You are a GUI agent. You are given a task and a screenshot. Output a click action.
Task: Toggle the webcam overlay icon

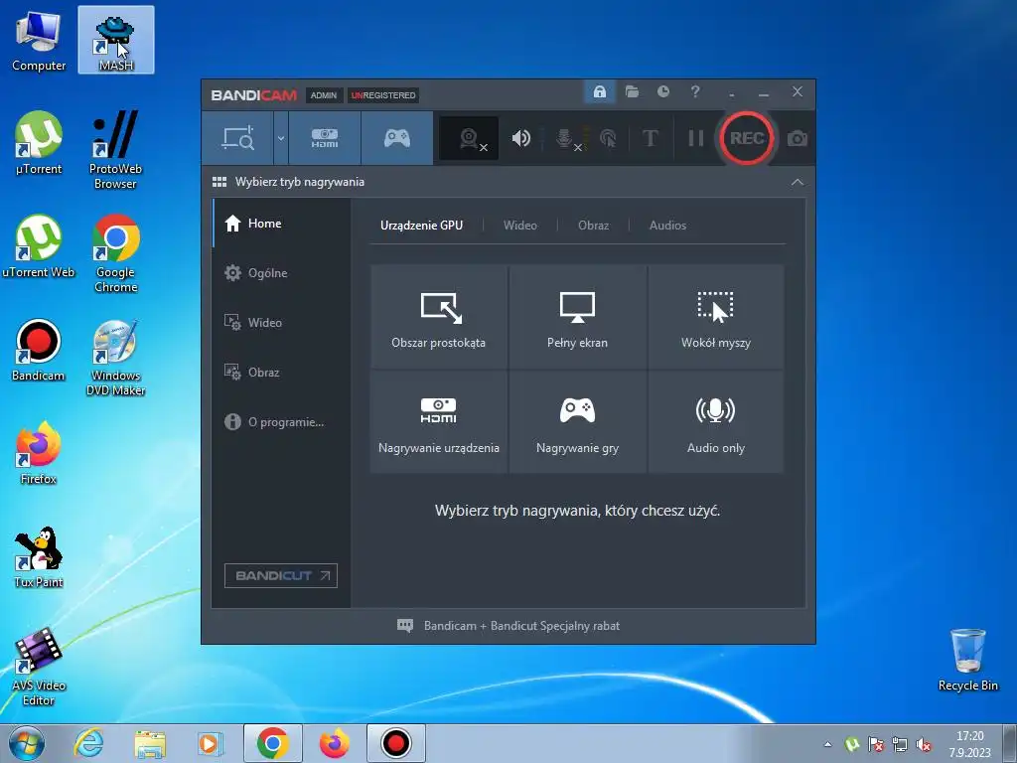pyautogui.click(x=469, y=138)
